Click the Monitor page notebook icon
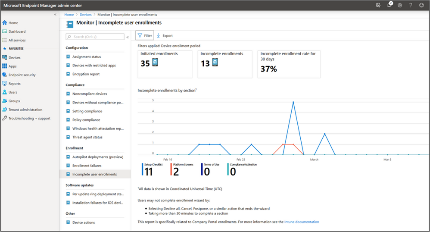The width and height of the screenshot is (430, 232). pyautogui.click(x=70, y=25)
